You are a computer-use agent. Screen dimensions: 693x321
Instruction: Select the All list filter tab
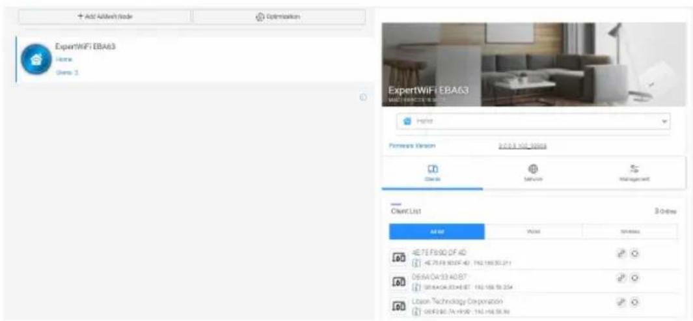pyautogui.click(x=437, y=232)
